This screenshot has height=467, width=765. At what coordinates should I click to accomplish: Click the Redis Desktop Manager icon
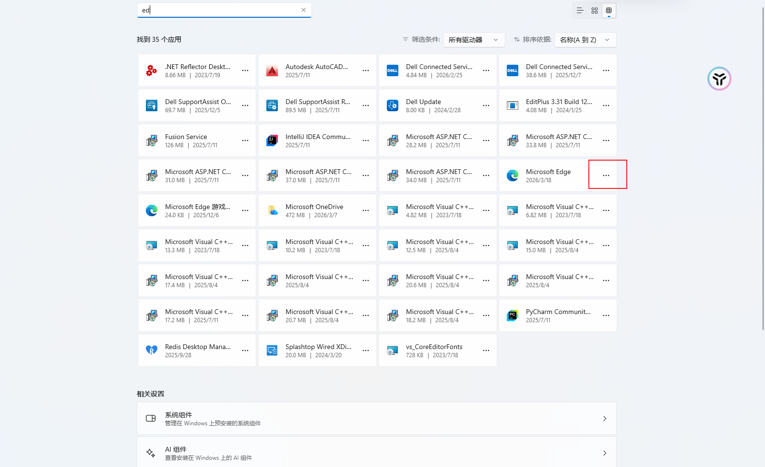pyautogui.click(x=152, y=350)
